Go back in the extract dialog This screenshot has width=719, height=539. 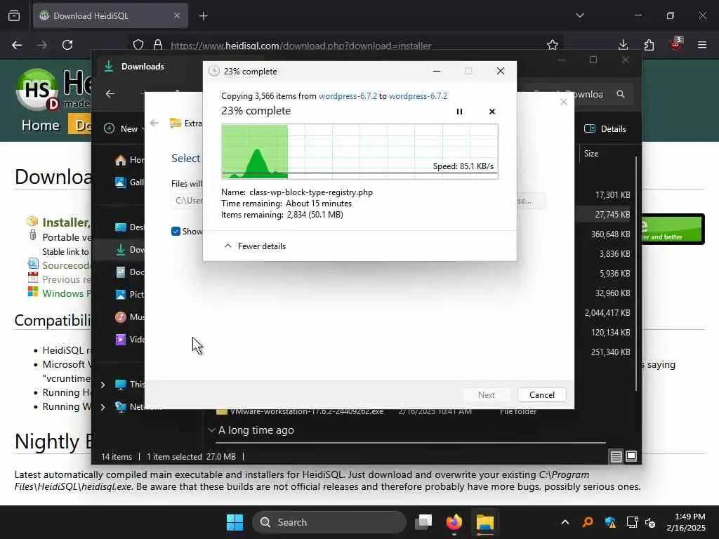click(x=154, y=123)
